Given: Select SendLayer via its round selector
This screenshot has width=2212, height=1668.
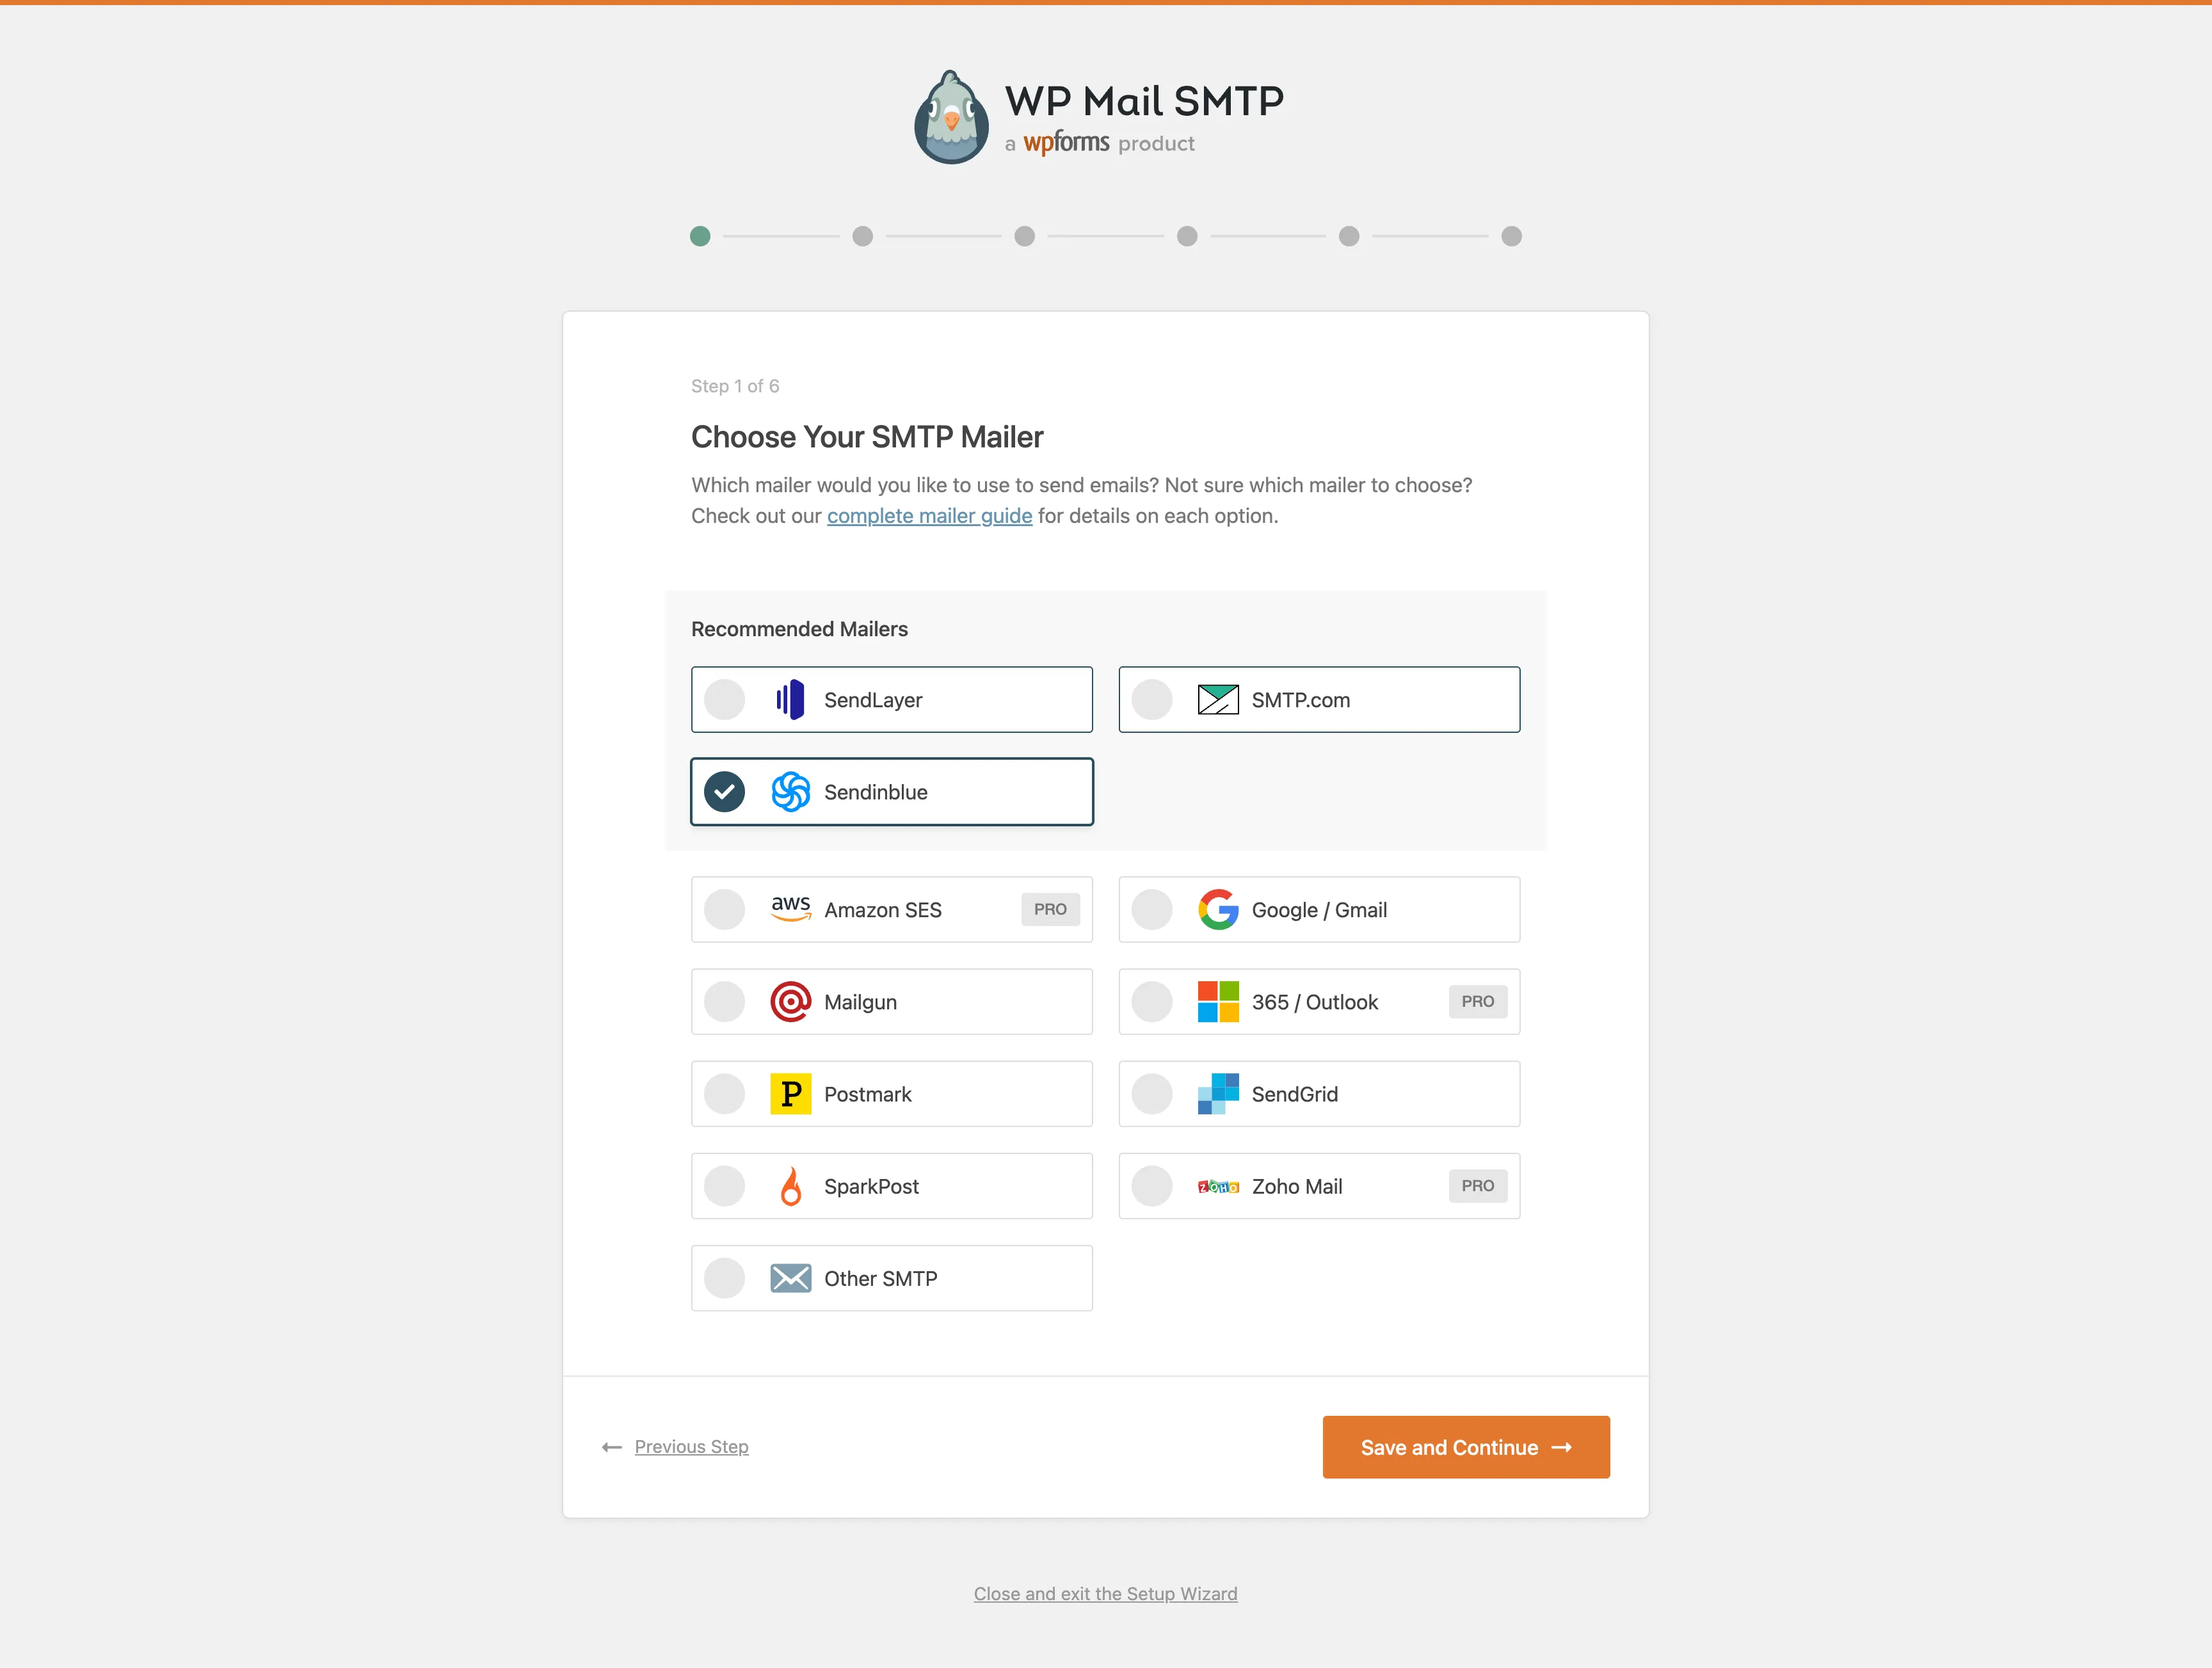Looking at the screenshot, I should pyautogui.click(x=724, y=699).
